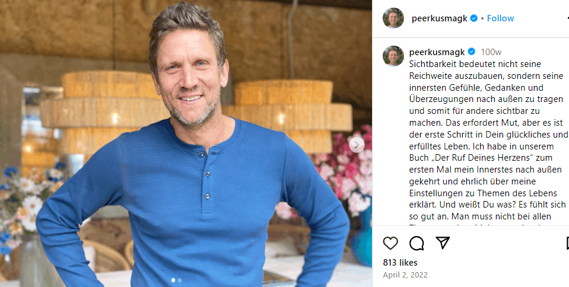This screenshot has height=287, width=569.
Task: Advance to next photo with chevron arrow
Action: coord(357,145)
